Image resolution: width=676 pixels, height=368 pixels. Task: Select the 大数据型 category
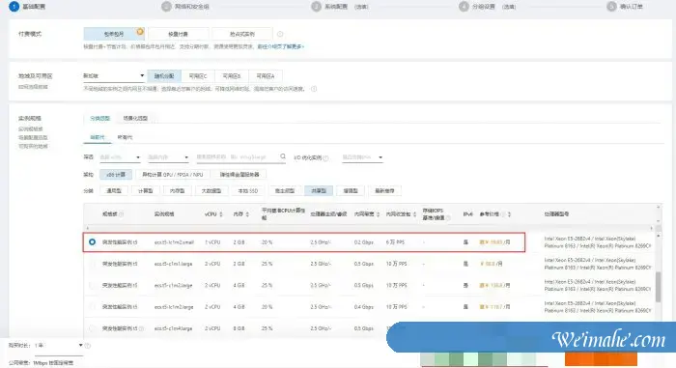211,190
